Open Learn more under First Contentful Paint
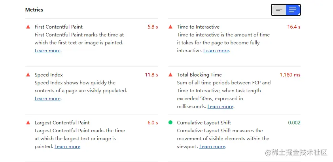This screenshot has height=162, width=333. pos(47,51)
